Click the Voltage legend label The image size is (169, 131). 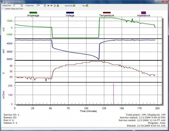point(70,15)
